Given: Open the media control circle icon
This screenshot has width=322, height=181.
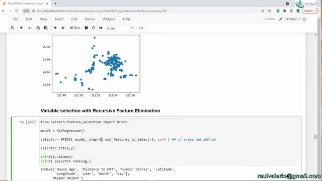Looking at the screenshot, I should coord(287,4).
